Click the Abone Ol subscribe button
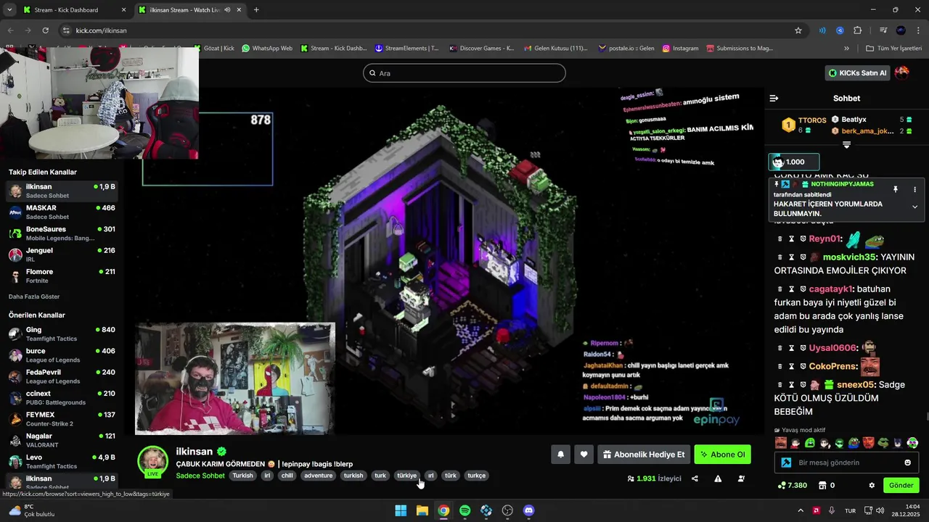The image size is (929, 522). pyautogui.click(x=722, y=455)
